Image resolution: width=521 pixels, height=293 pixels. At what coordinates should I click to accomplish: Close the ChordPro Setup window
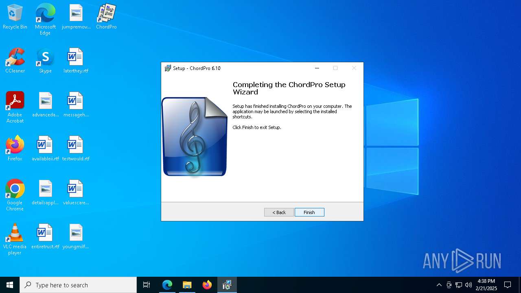pos(354,68)
